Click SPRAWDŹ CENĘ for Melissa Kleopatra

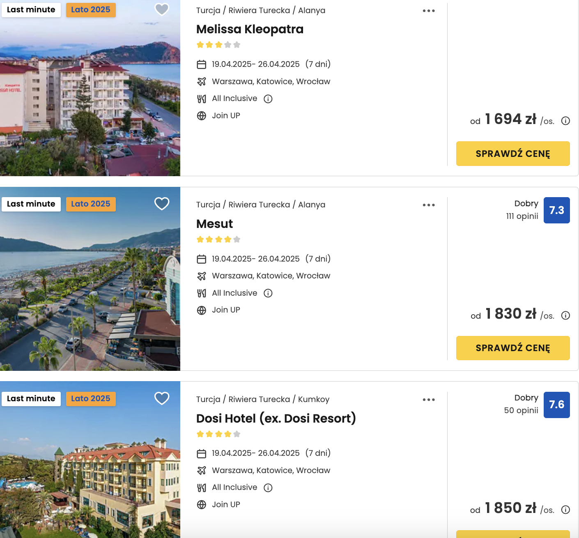(513, 154)
